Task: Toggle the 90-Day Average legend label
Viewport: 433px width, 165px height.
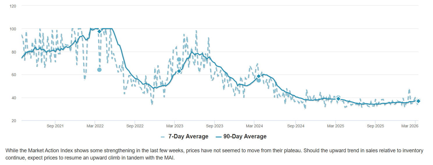Action: click(245, 137)
